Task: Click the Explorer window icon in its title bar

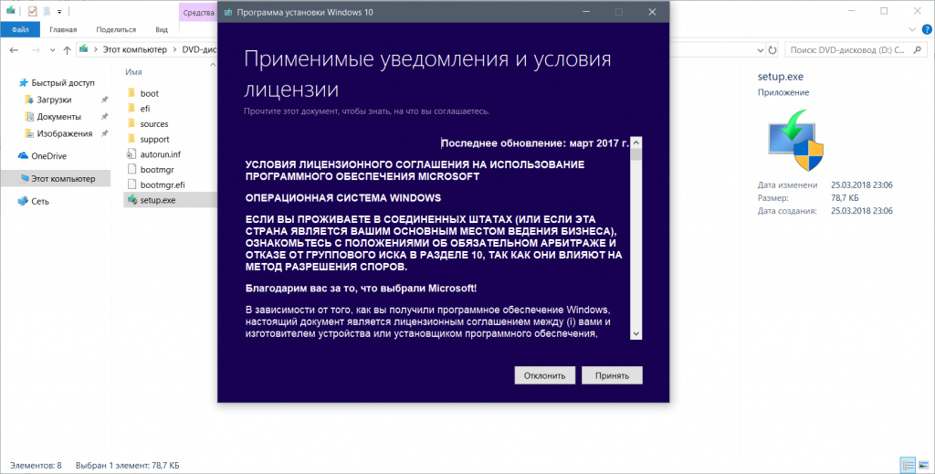Action: click(x=11, y=10)
